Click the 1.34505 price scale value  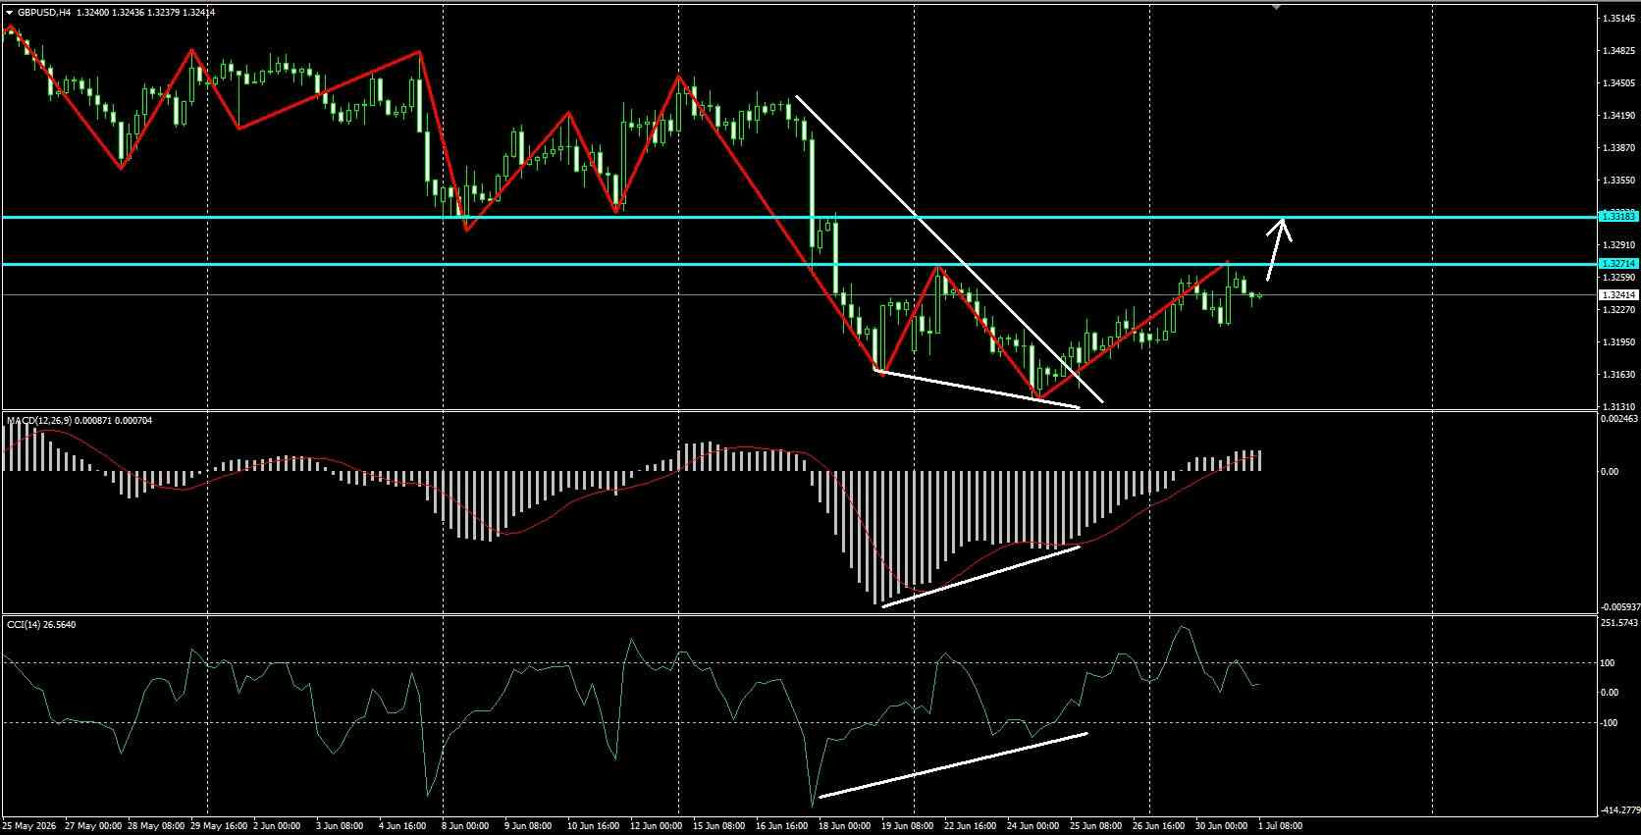tap(1618, 83)
